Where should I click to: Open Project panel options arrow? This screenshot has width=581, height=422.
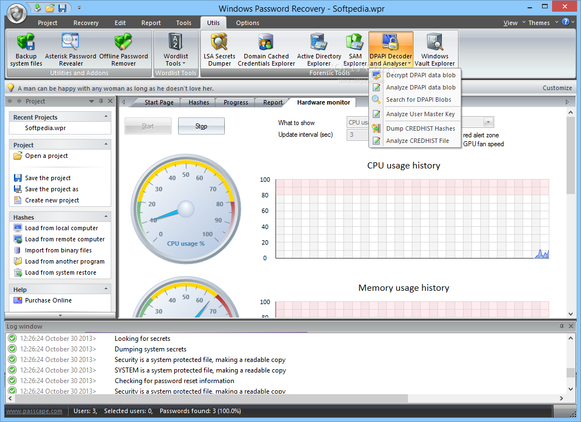pos(91,101)
